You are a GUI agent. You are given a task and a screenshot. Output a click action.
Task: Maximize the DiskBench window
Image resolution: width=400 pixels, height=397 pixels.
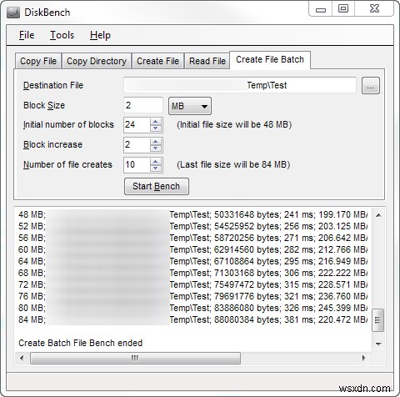click(x=343, y=9)
